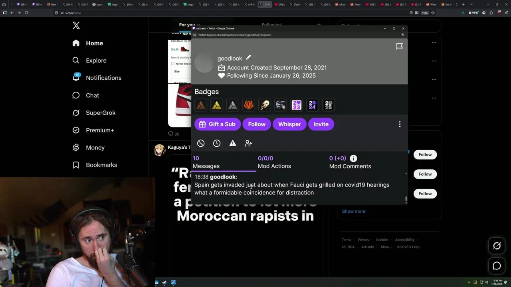Click the orange fox-like badge
Screen dimensions: 511x287
pos(249,105)
